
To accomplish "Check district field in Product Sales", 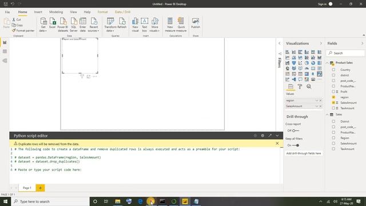I will click(333, 75).
